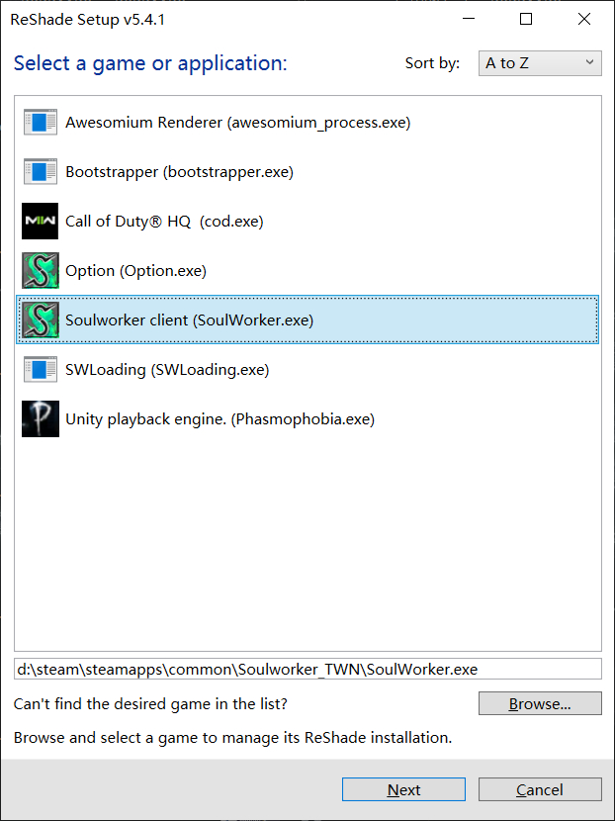The height and width of the screenshot is (821, 615).
Task: Click the SWLoading window icon
Action: 41,370
